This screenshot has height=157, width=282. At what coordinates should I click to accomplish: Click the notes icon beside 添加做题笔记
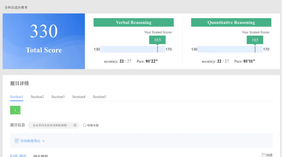[x=17, y=141]
